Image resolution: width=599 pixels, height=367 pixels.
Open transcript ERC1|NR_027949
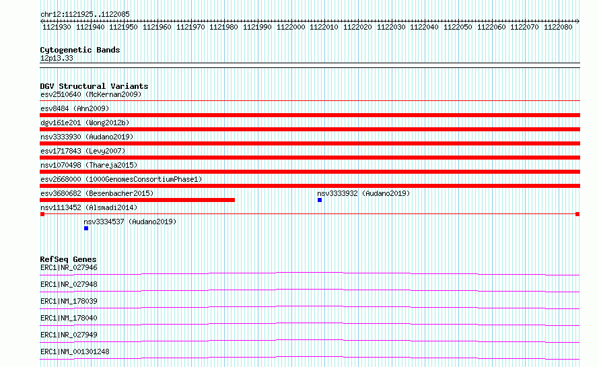point(69,335)
